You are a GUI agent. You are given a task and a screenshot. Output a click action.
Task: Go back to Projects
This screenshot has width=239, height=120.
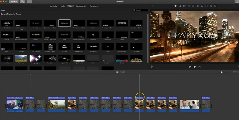coord(13,1)
